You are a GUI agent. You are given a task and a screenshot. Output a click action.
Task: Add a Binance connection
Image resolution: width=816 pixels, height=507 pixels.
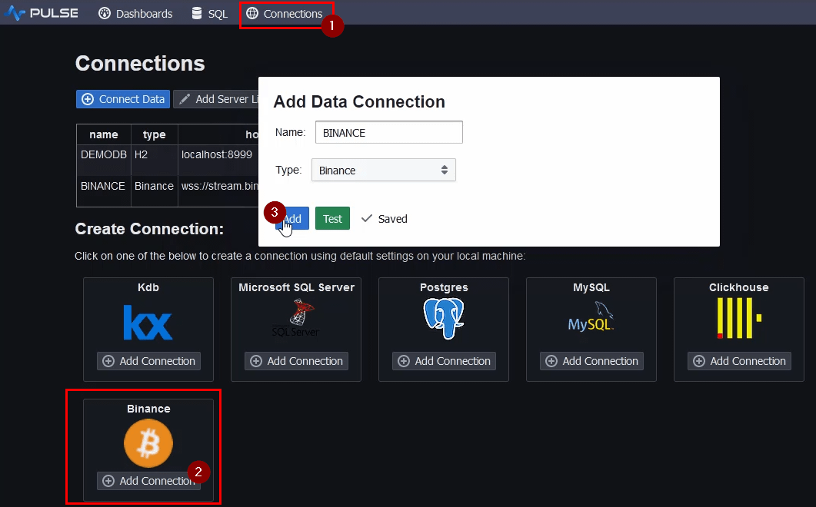pyautogui.click(x=149, y=480)
